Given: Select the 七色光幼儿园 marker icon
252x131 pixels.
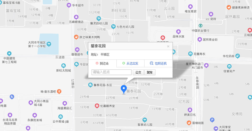Looking at the screenshot, I should click(x=113, y=26).
